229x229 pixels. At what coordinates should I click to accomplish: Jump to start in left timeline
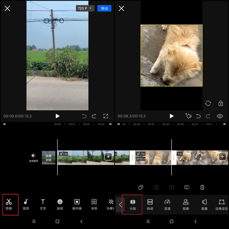click(x=4, y=124)
